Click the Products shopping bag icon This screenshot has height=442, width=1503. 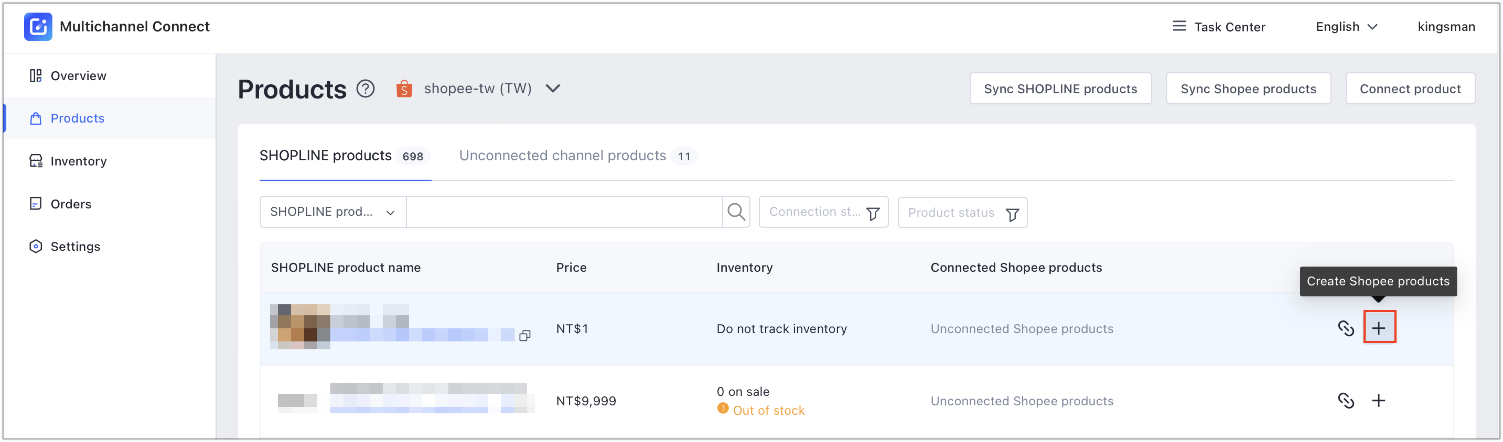[x=36, y=118]
